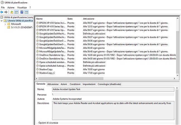181x125 pixels.
Task: Click the Percorso field showing backslash
Action: [x=113, y=94]
